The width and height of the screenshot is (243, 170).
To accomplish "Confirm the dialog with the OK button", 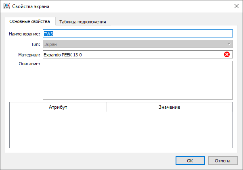I will 190,160.
